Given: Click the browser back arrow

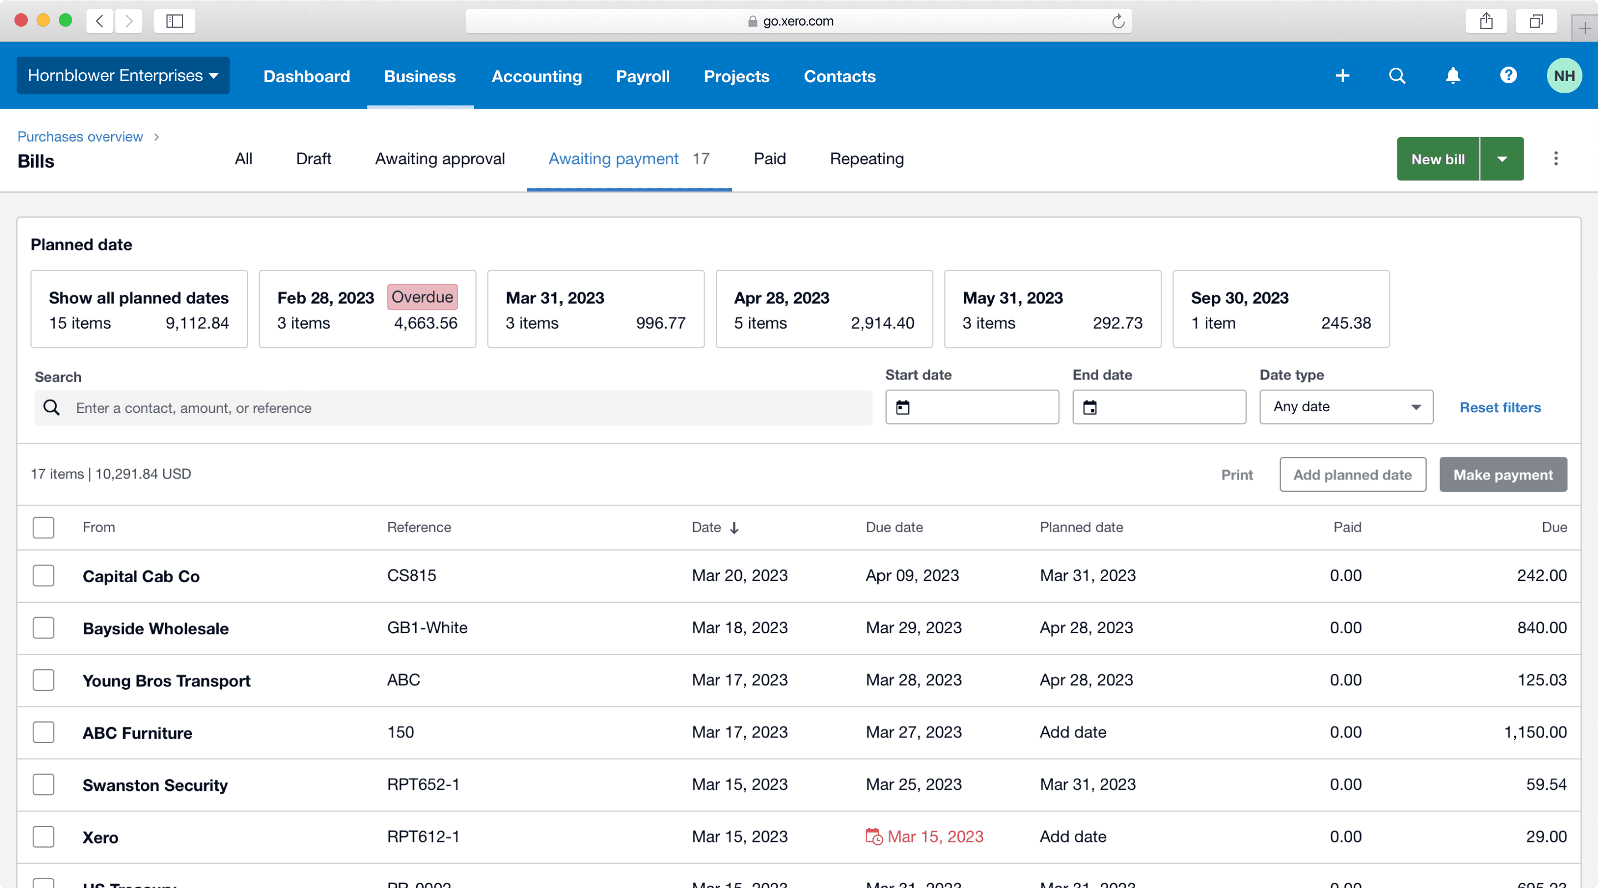Looking at the screenshot, I should click(100, 21).
